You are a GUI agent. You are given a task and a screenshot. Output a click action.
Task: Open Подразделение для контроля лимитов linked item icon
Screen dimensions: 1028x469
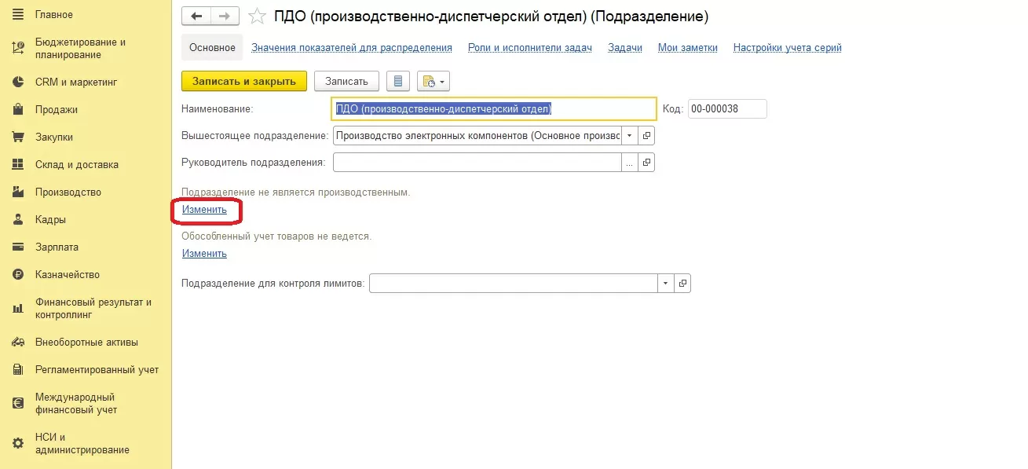(683, 284)
